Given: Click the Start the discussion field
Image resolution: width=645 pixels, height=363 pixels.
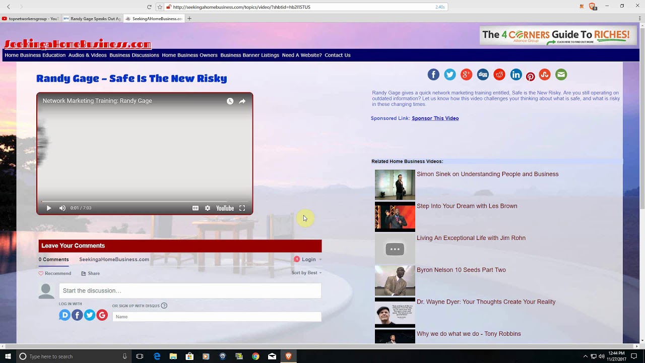Looking at the screenshot, I should tap(190, 291).
